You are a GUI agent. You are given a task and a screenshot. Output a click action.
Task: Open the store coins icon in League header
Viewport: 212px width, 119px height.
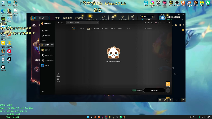133,17
